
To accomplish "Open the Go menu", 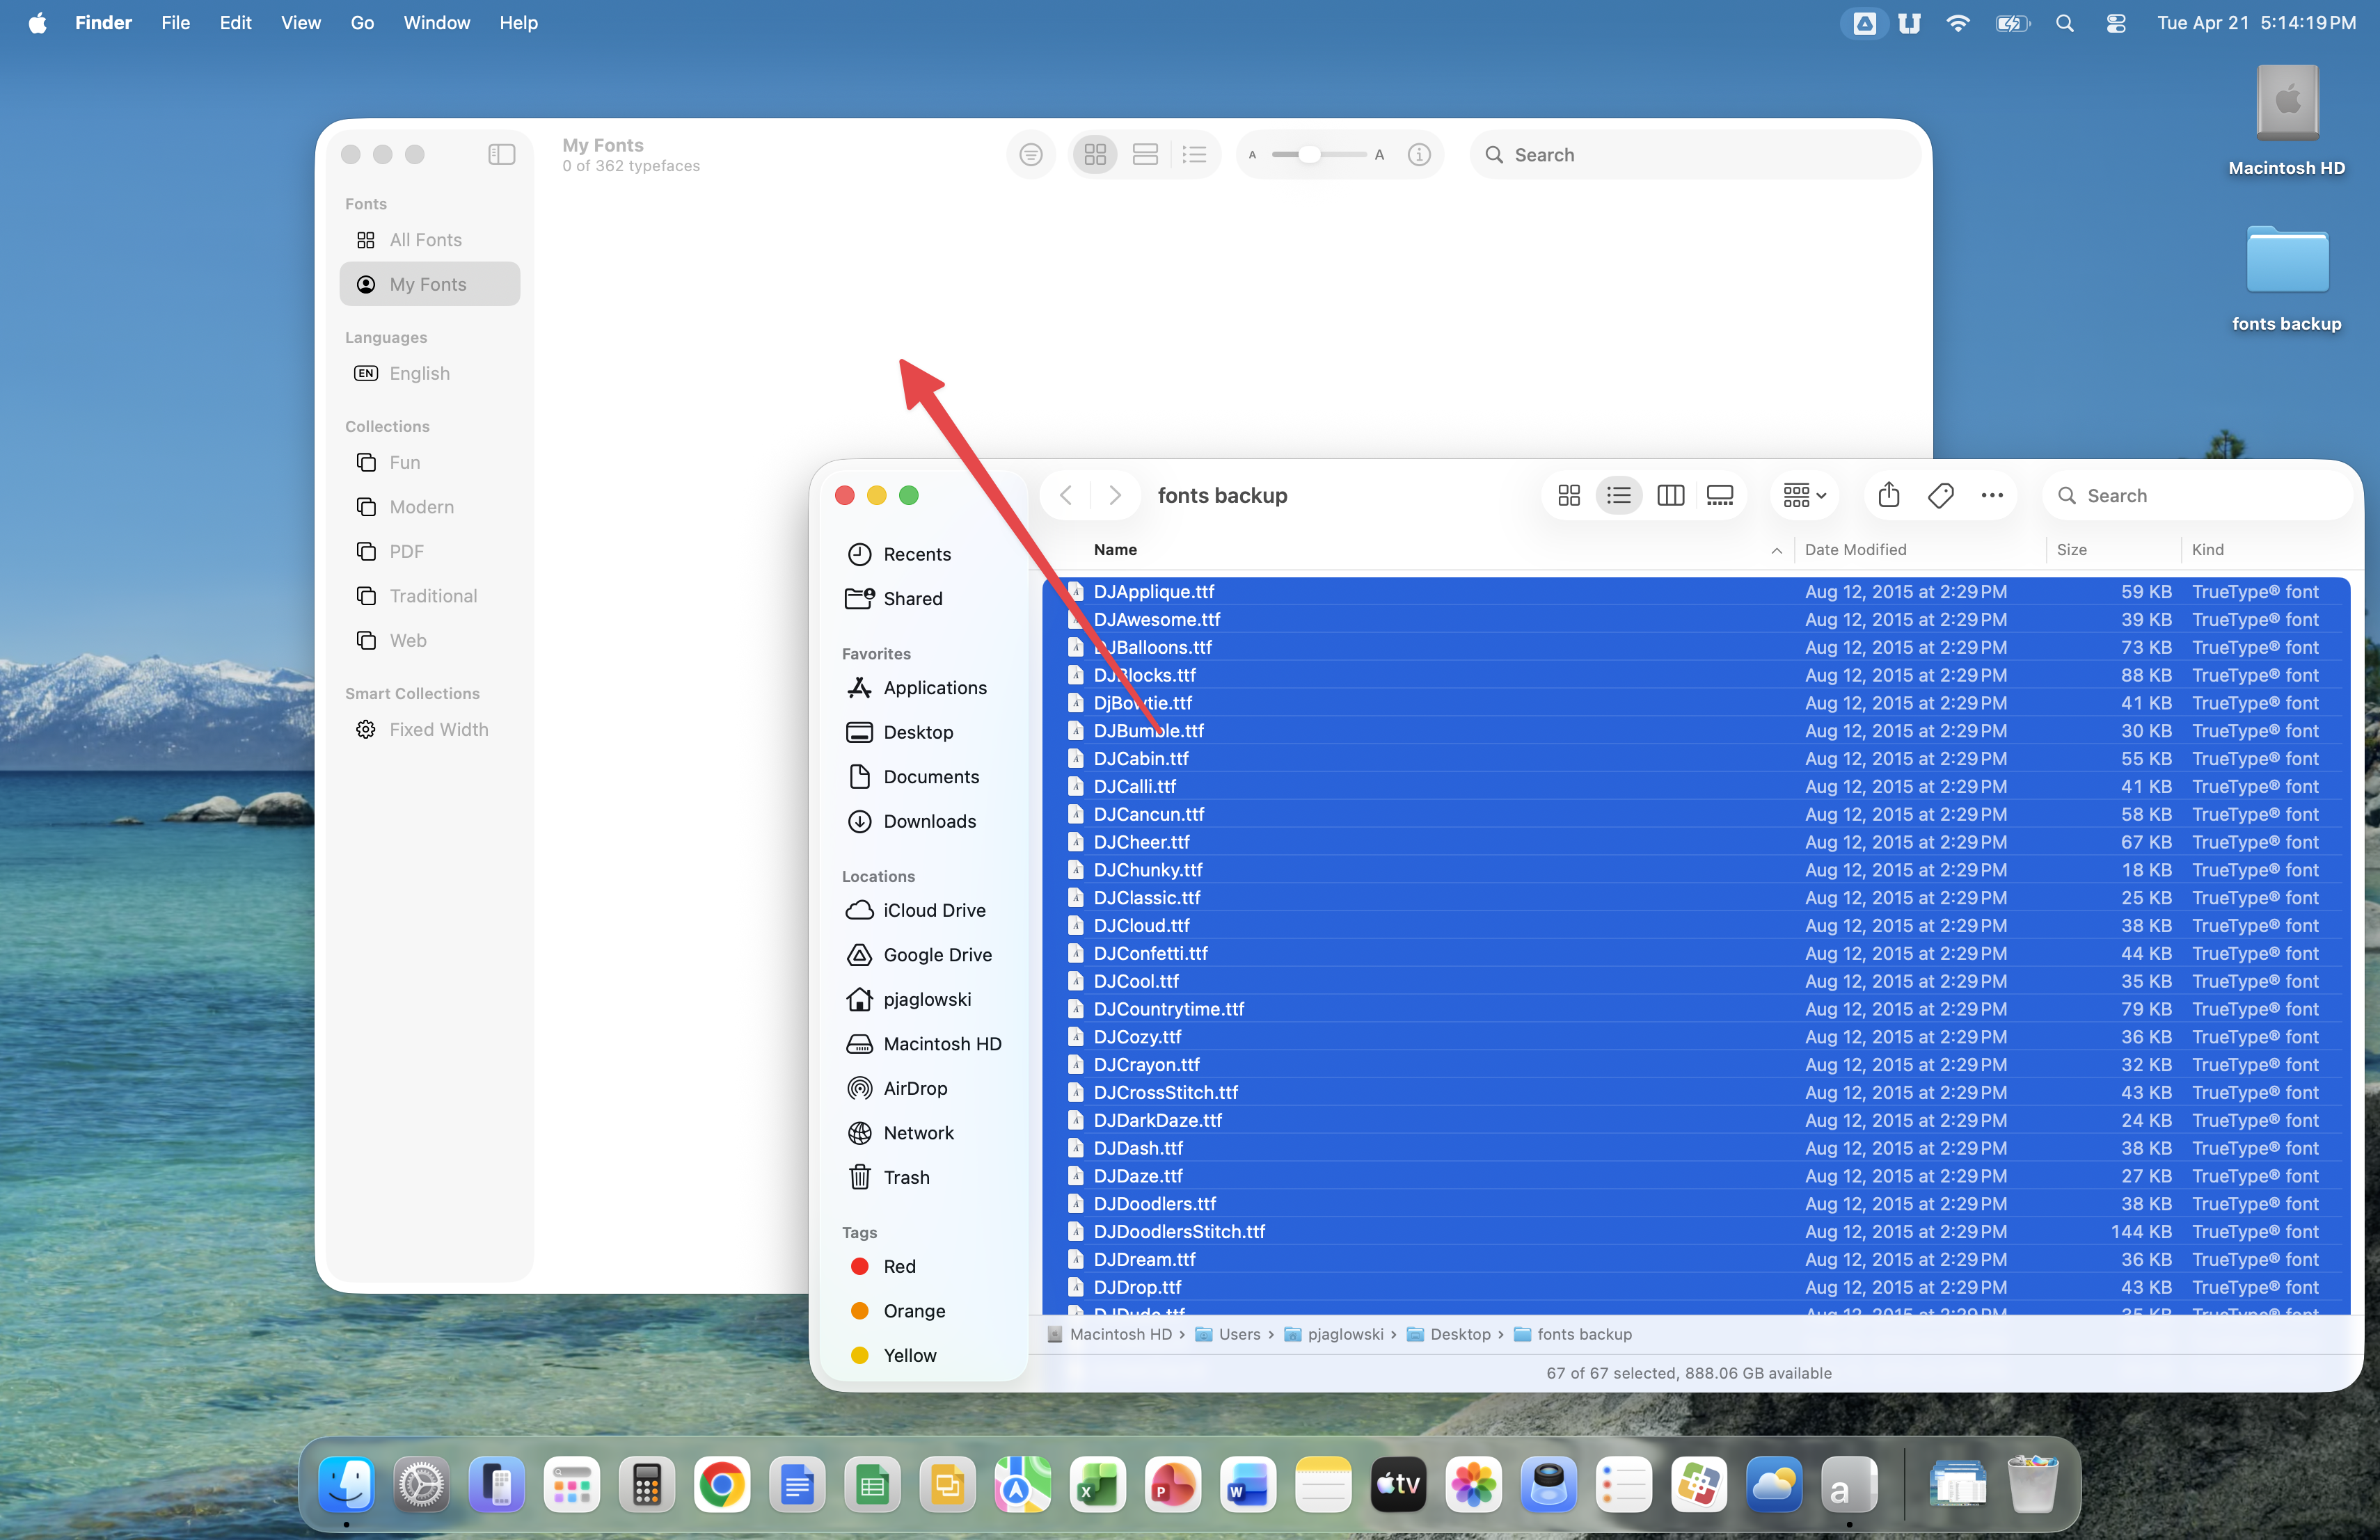I will click(362, 22).
